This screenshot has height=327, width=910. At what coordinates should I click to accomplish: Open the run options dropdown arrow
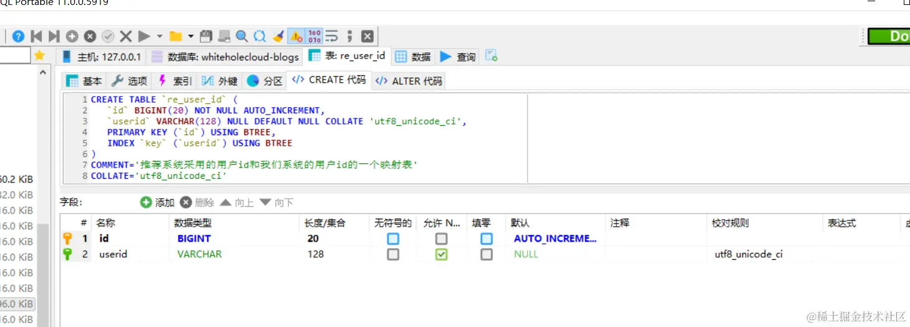click(160, 36)
